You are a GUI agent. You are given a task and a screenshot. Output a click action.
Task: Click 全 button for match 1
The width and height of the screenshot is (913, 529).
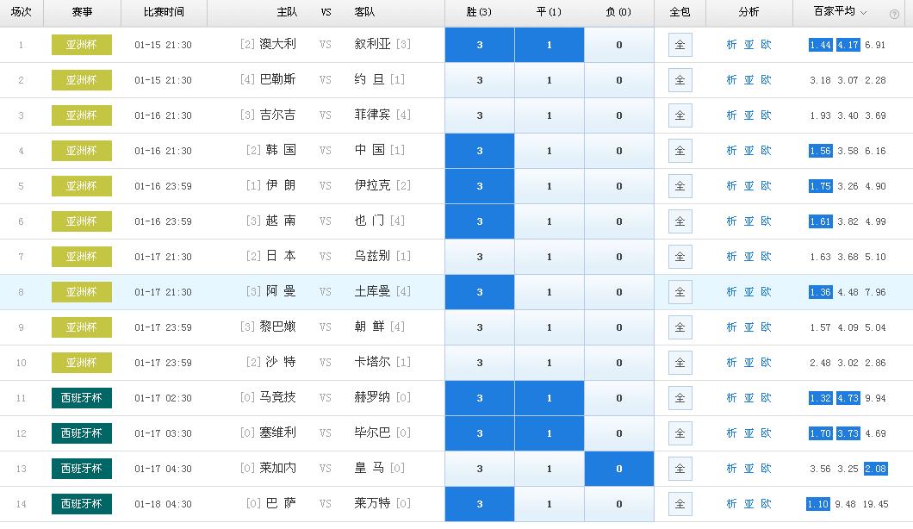(680, 45)
